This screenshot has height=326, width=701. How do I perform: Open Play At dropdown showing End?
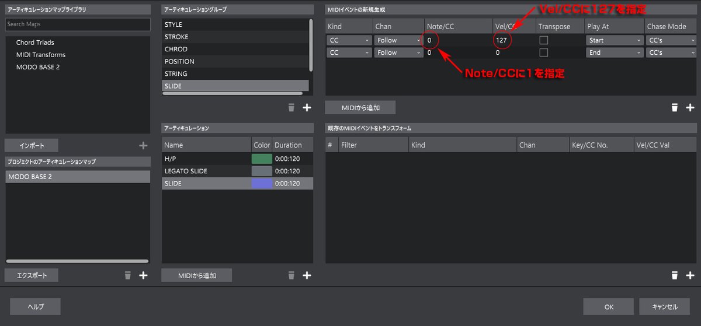pyautogui.click(x=615, y=52)
